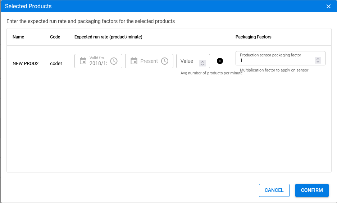Add a run rate entry with the plus icon
The image size is (337, 203).
[220, 61]
